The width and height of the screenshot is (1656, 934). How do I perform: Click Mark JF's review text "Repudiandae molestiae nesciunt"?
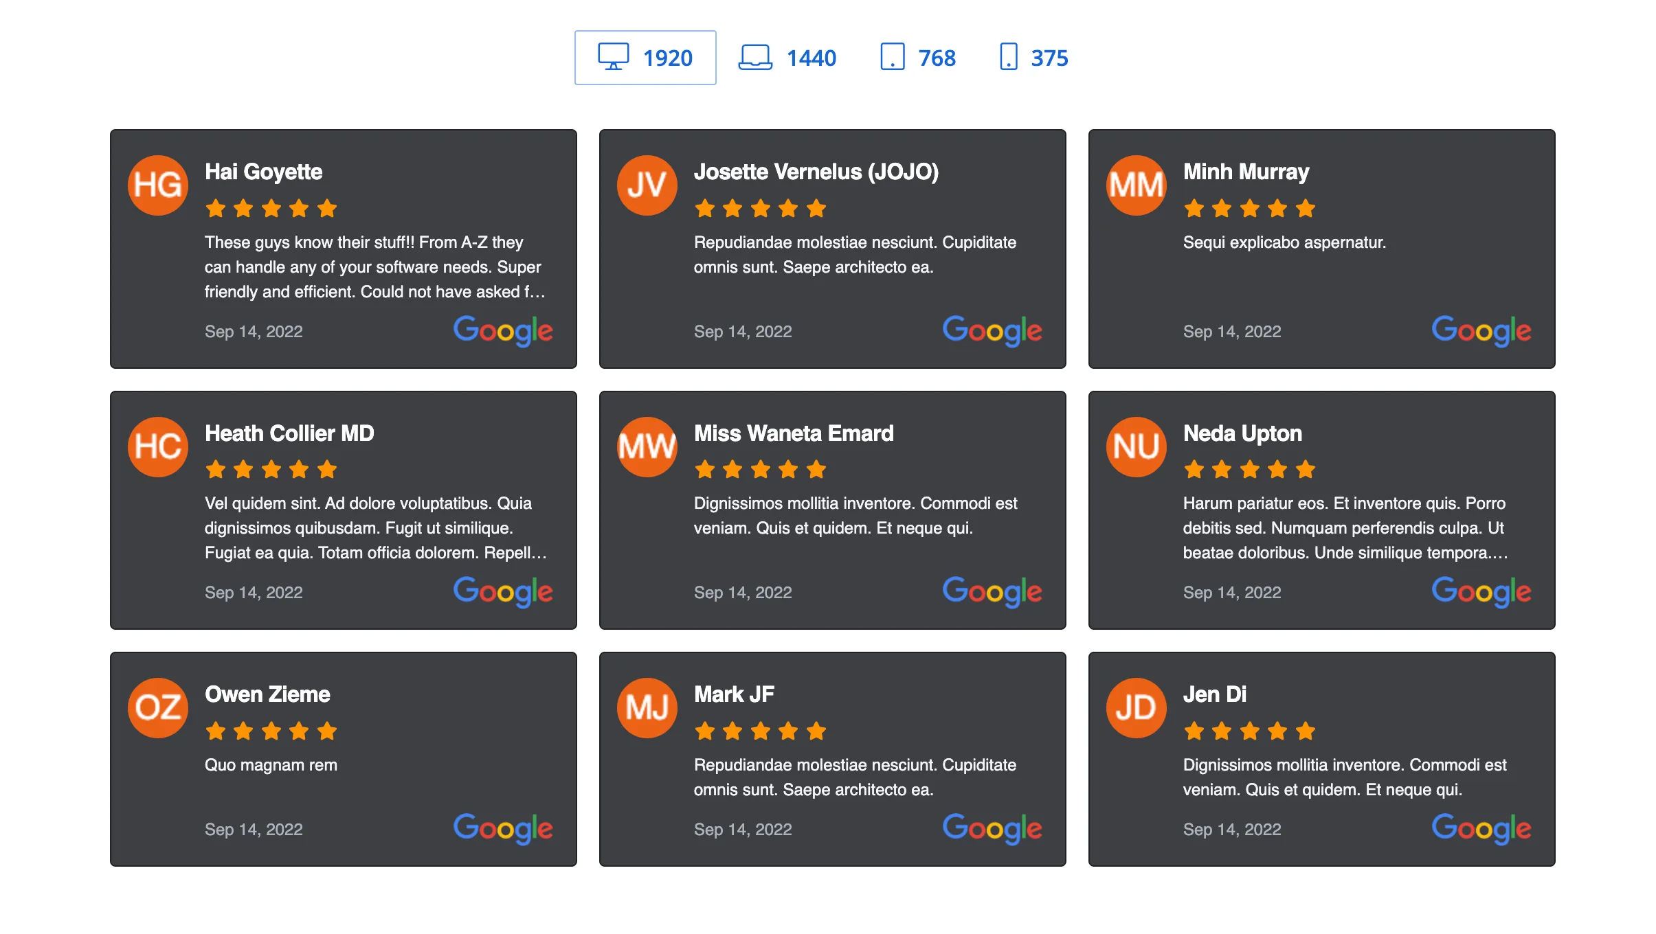tap(855, 777)
